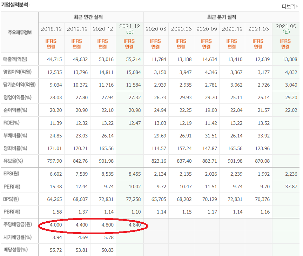Select the 당좌비율(%) row label
Image resolution: width=303 pixels, height=256 pixels.
[x=15, y=148]
